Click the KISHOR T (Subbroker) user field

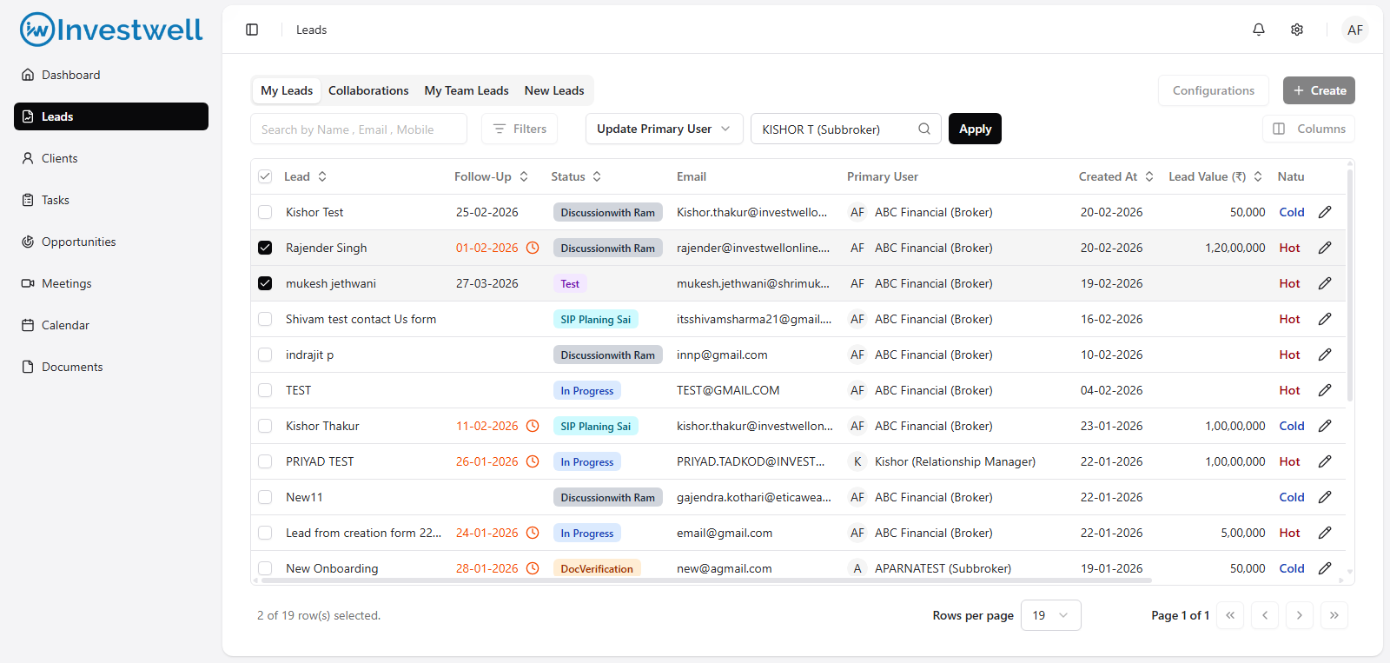tap(845, 129)
